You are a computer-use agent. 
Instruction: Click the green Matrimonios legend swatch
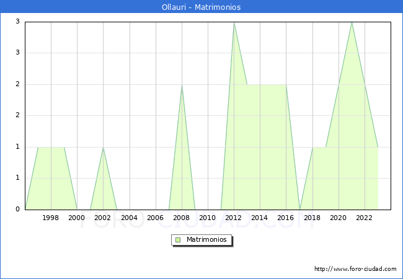[x=178, y=240]
